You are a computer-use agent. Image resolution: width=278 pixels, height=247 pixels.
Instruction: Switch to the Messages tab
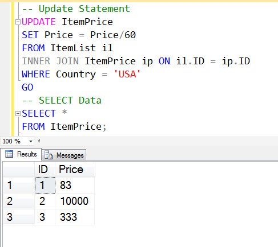(64, 155)
